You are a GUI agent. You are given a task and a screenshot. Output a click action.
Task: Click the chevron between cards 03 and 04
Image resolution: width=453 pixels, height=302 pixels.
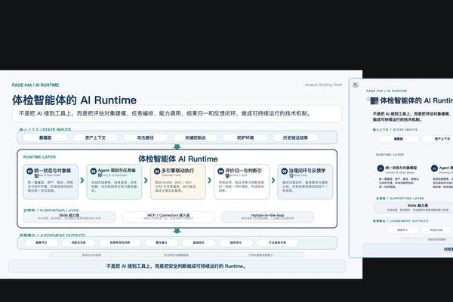[x=210, y=180]
